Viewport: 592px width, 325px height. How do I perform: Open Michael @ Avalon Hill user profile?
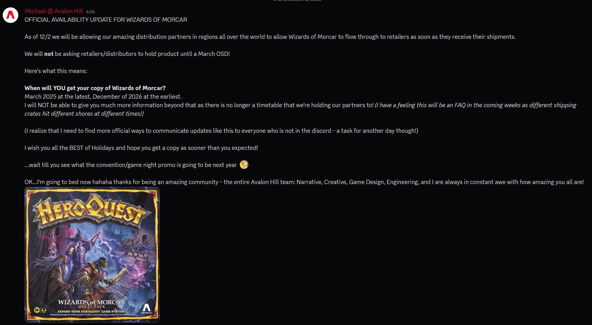click(x=54, y=11)
